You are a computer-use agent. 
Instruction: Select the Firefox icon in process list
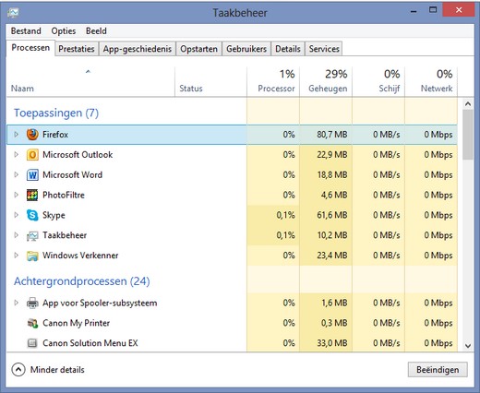[32, 135]
